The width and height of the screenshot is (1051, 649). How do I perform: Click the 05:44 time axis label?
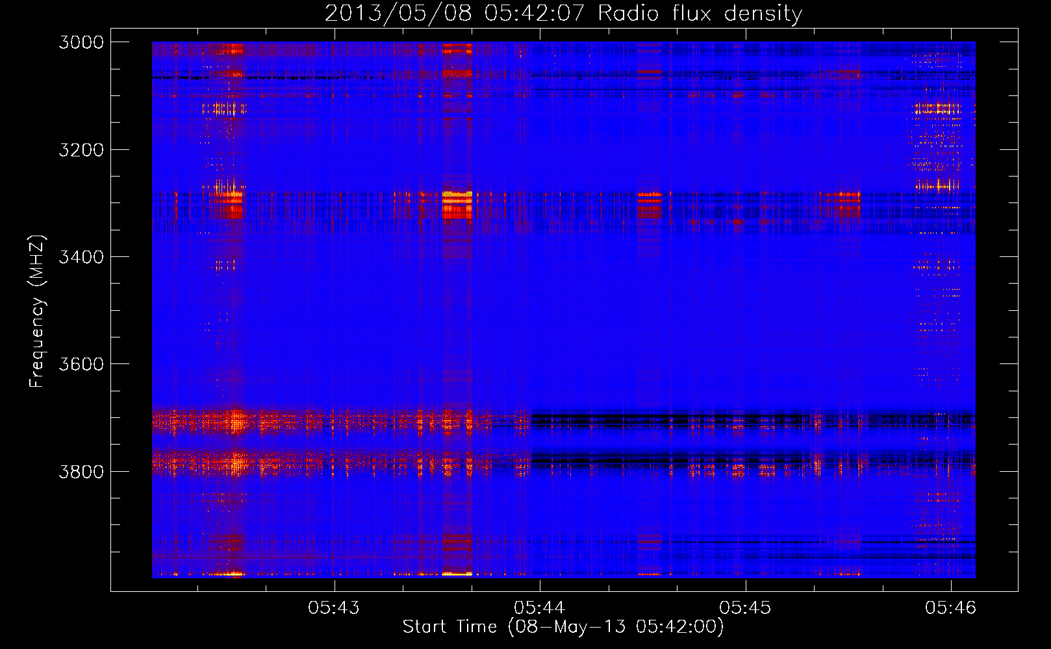(x=539, y=607)
